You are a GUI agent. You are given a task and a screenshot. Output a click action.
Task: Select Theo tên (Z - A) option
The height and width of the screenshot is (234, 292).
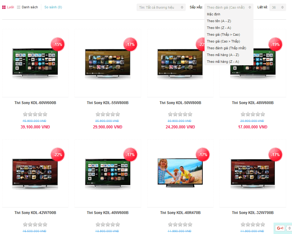(x=219, y=28)
